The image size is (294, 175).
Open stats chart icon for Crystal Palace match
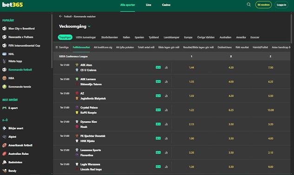click(166, 110)
